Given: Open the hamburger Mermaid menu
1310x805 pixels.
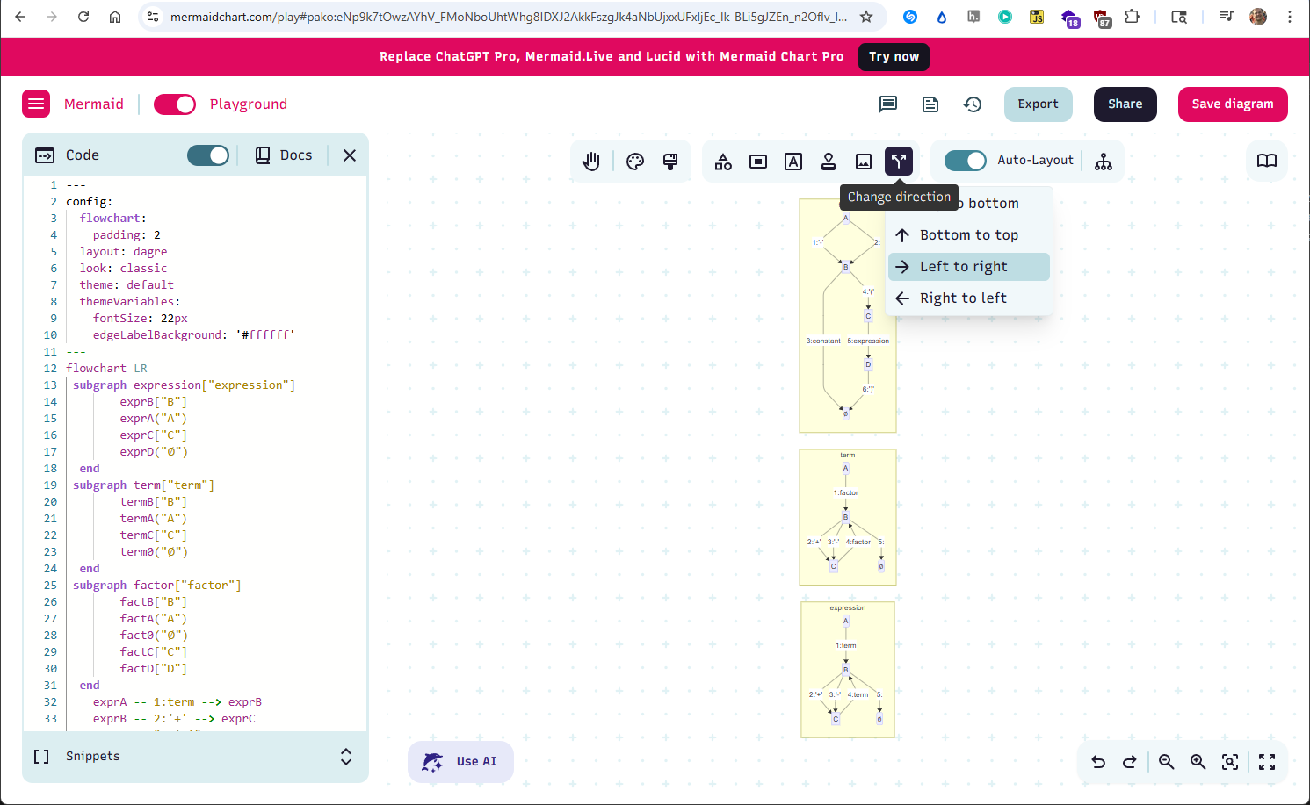Looking at the screenshot, I should pos(36,104).
